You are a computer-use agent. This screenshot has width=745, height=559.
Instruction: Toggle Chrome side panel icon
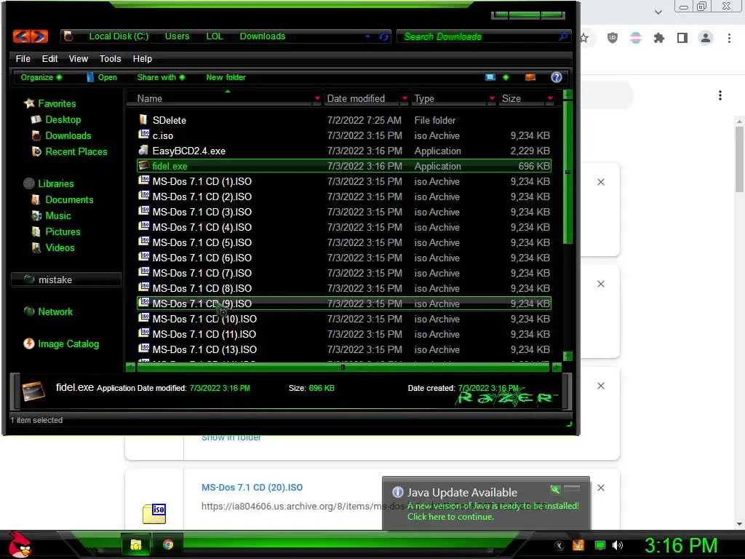tap(682, 38)
